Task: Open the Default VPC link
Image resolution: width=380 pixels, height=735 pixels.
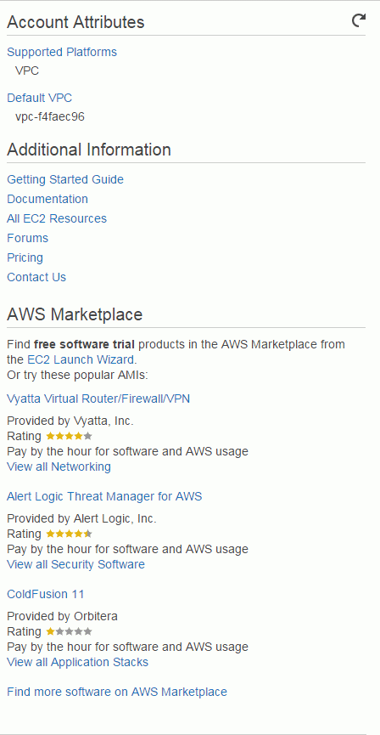Action: point(39,98)
